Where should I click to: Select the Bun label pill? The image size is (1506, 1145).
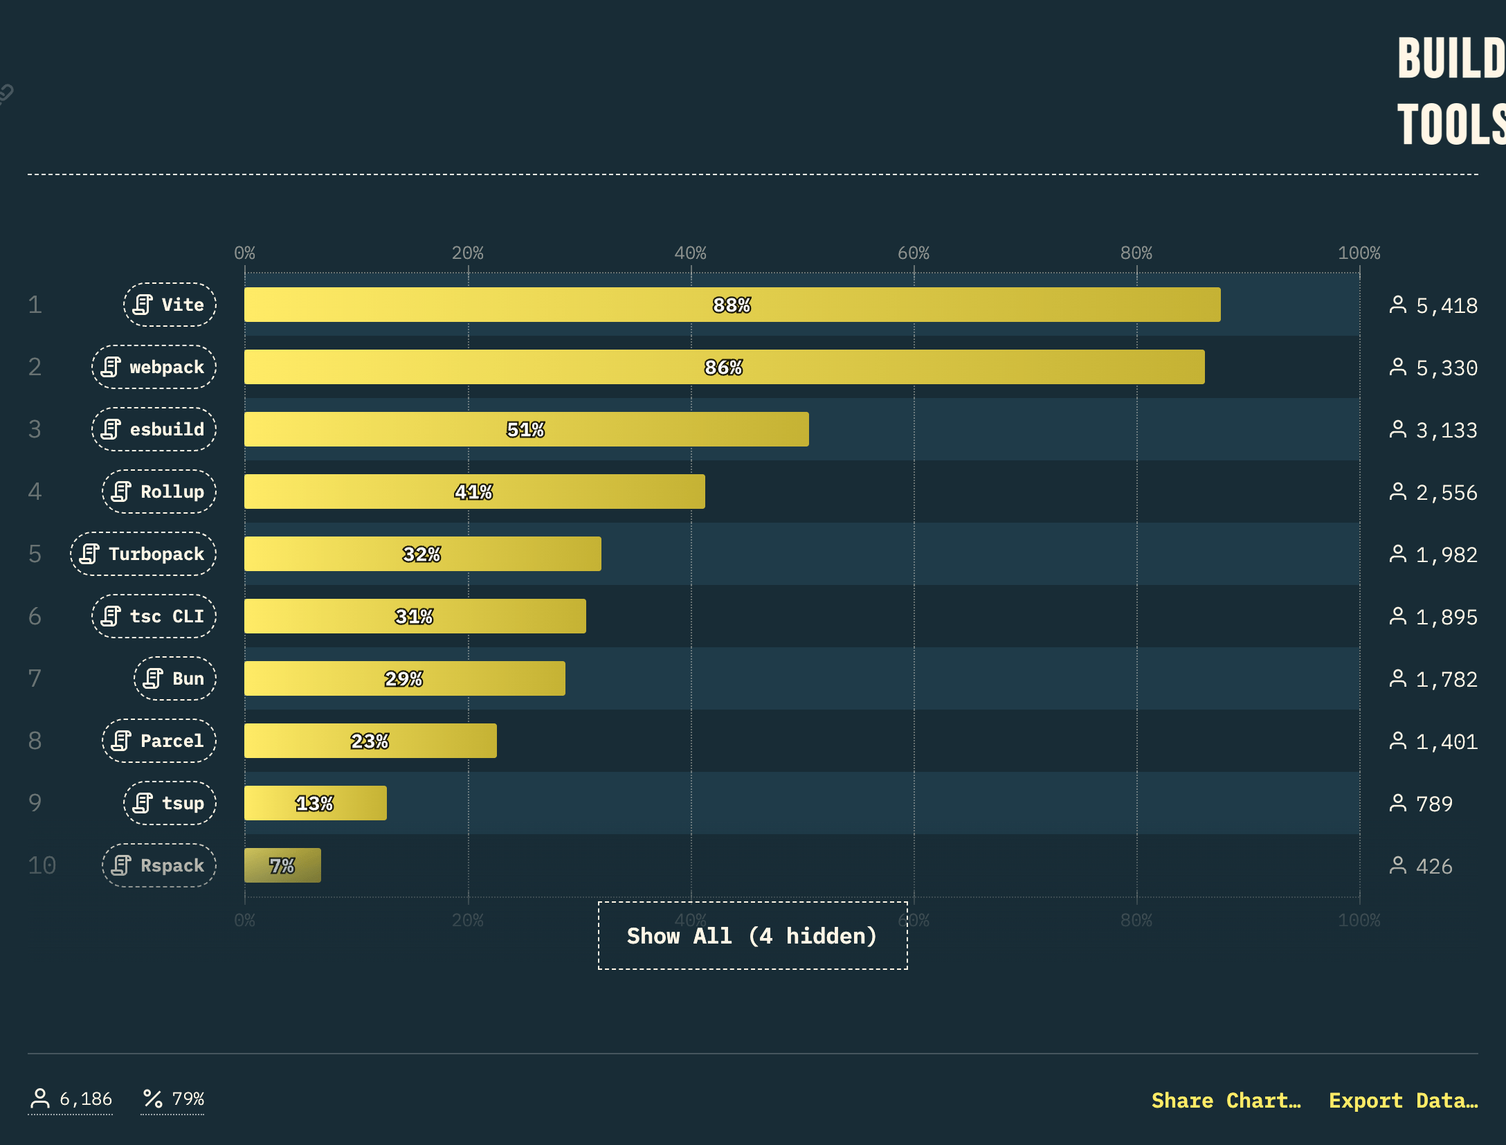coord(175,678)
